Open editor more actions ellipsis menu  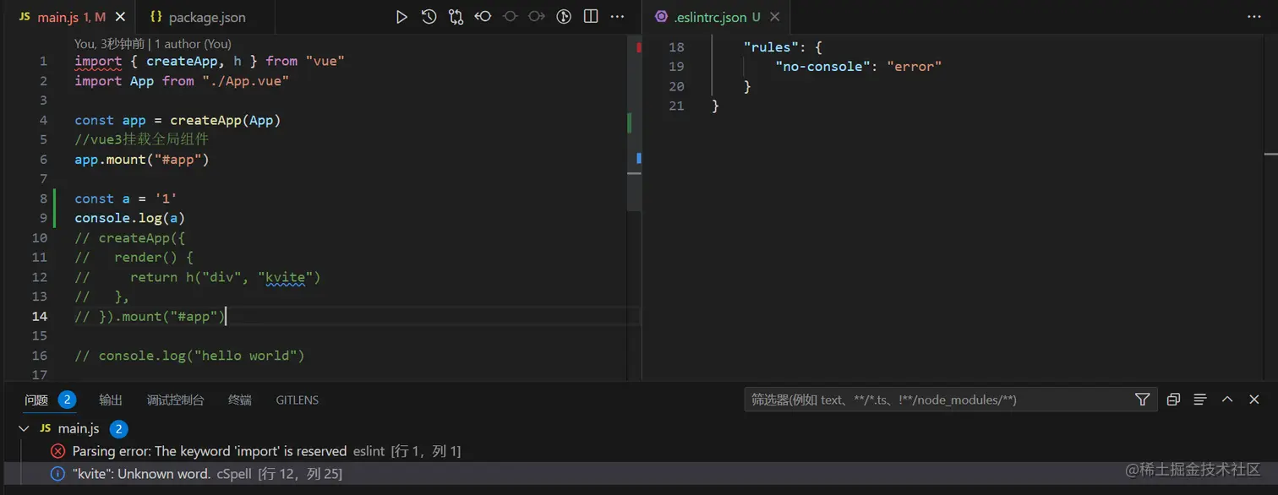click(x=618, y=17)
